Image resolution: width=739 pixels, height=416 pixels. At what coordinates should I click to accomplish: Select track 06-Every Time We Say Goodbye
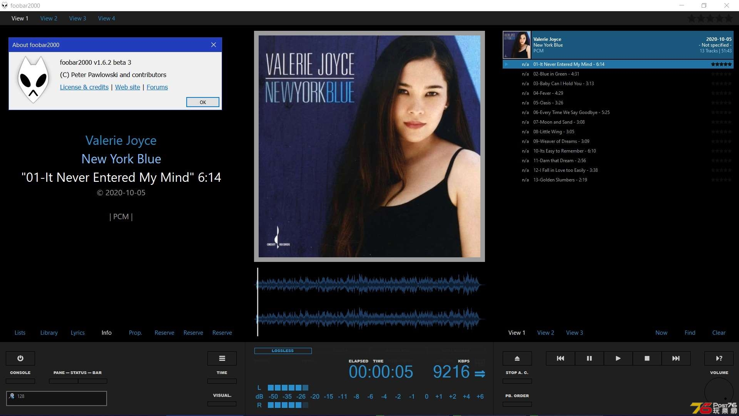pos(618,112)
